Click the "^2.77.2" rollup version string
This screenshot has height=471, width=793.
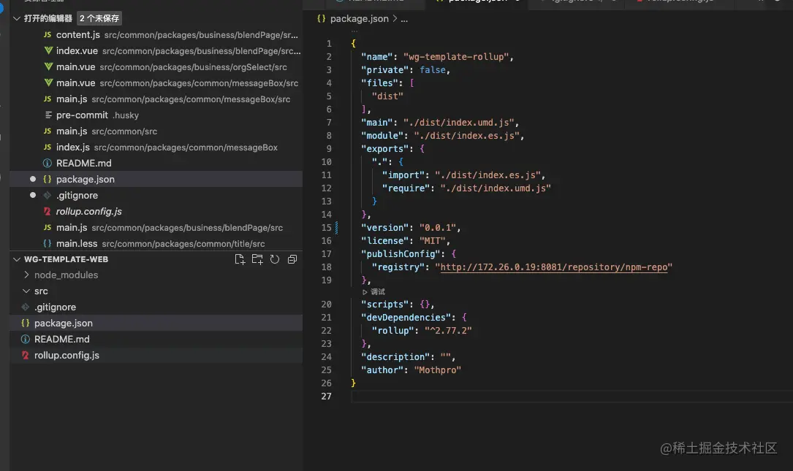click(x=448, y=331)
